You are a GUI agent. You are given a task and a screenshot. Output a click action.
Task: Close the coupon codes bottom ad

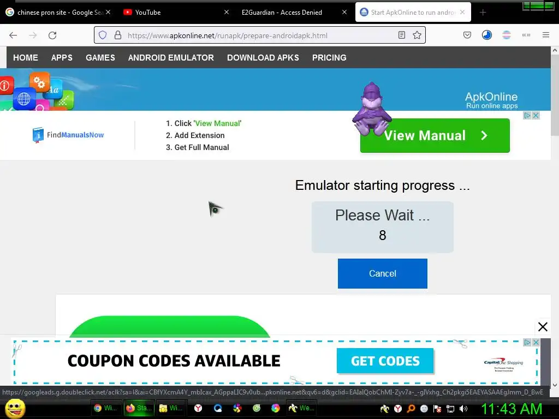coord(536,343)
